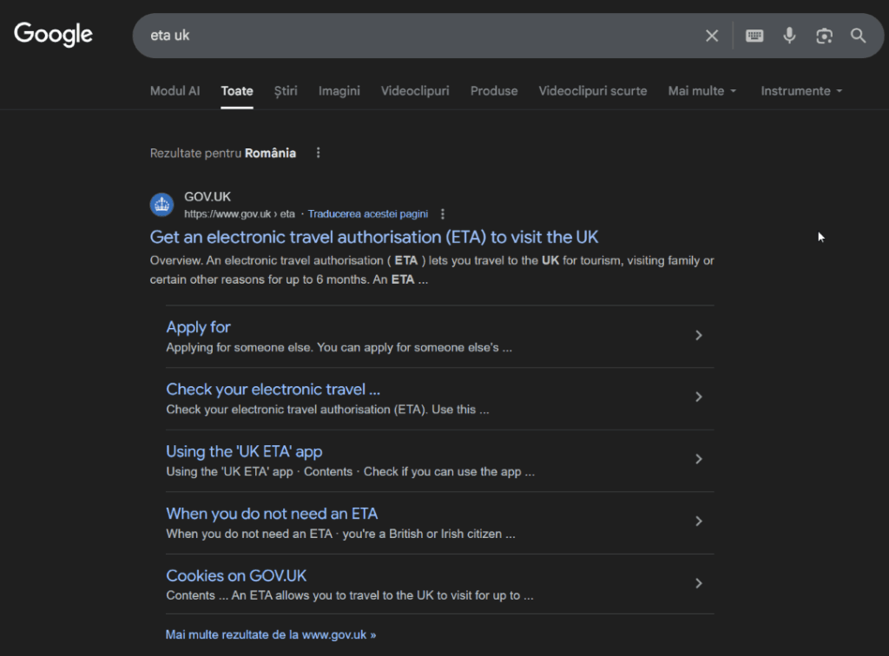Open the Instrumente dropdown
The image size is (889, 656).
click(x=800, y=91)
